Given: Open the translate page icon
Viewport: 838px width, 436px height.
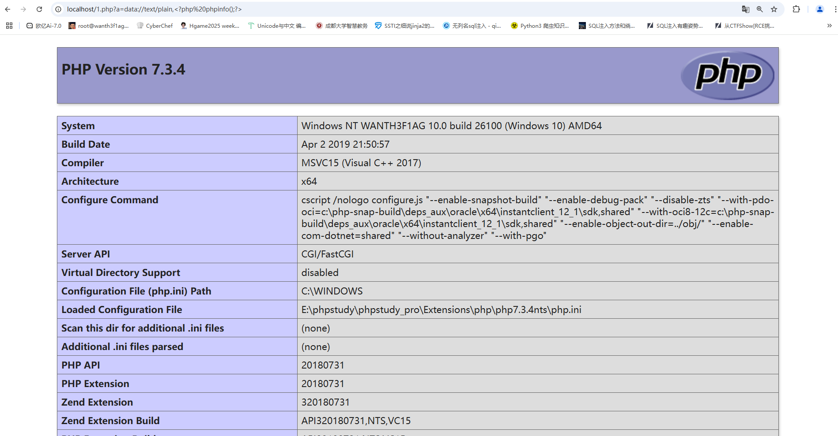Looking at the screenshot, I should 745,9.
